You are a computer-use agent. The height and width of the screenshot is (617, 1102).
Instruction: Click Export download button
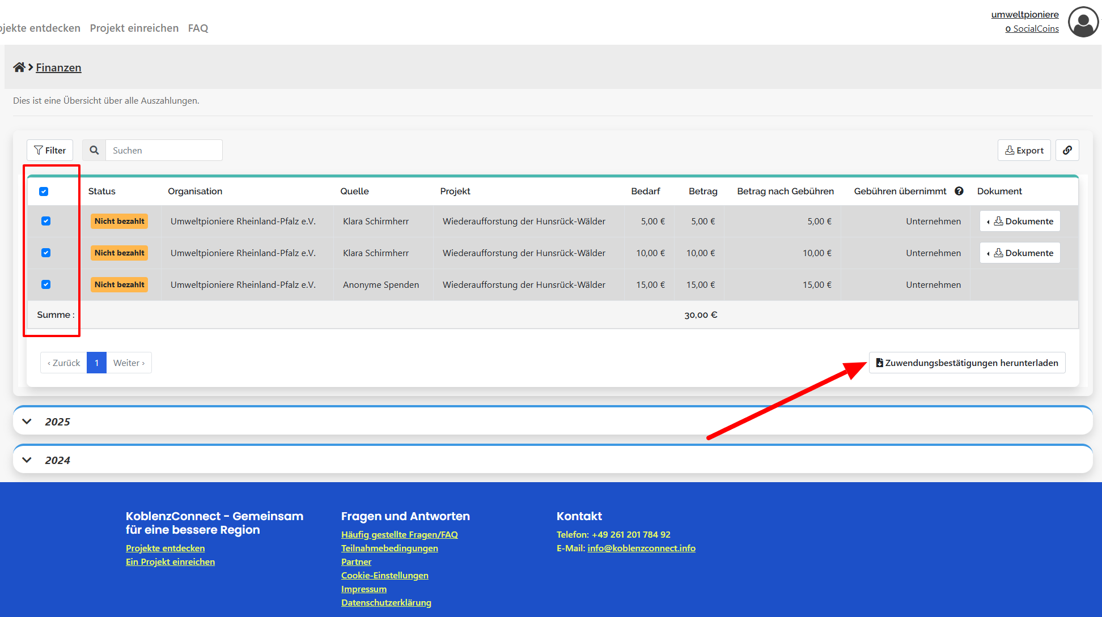click(1024, 150)
